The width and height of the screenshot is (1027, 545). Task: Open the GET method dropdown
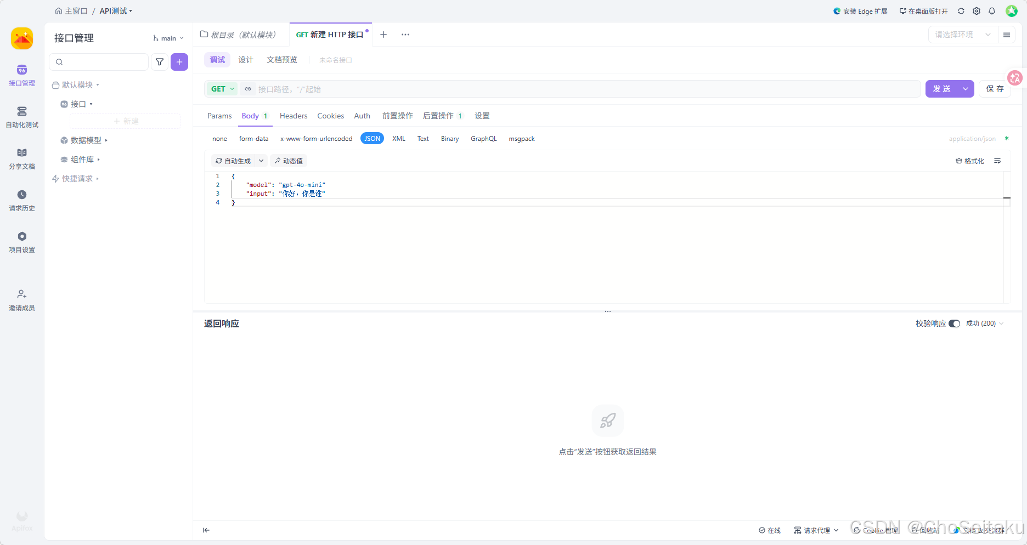click(x=223, y=89)
